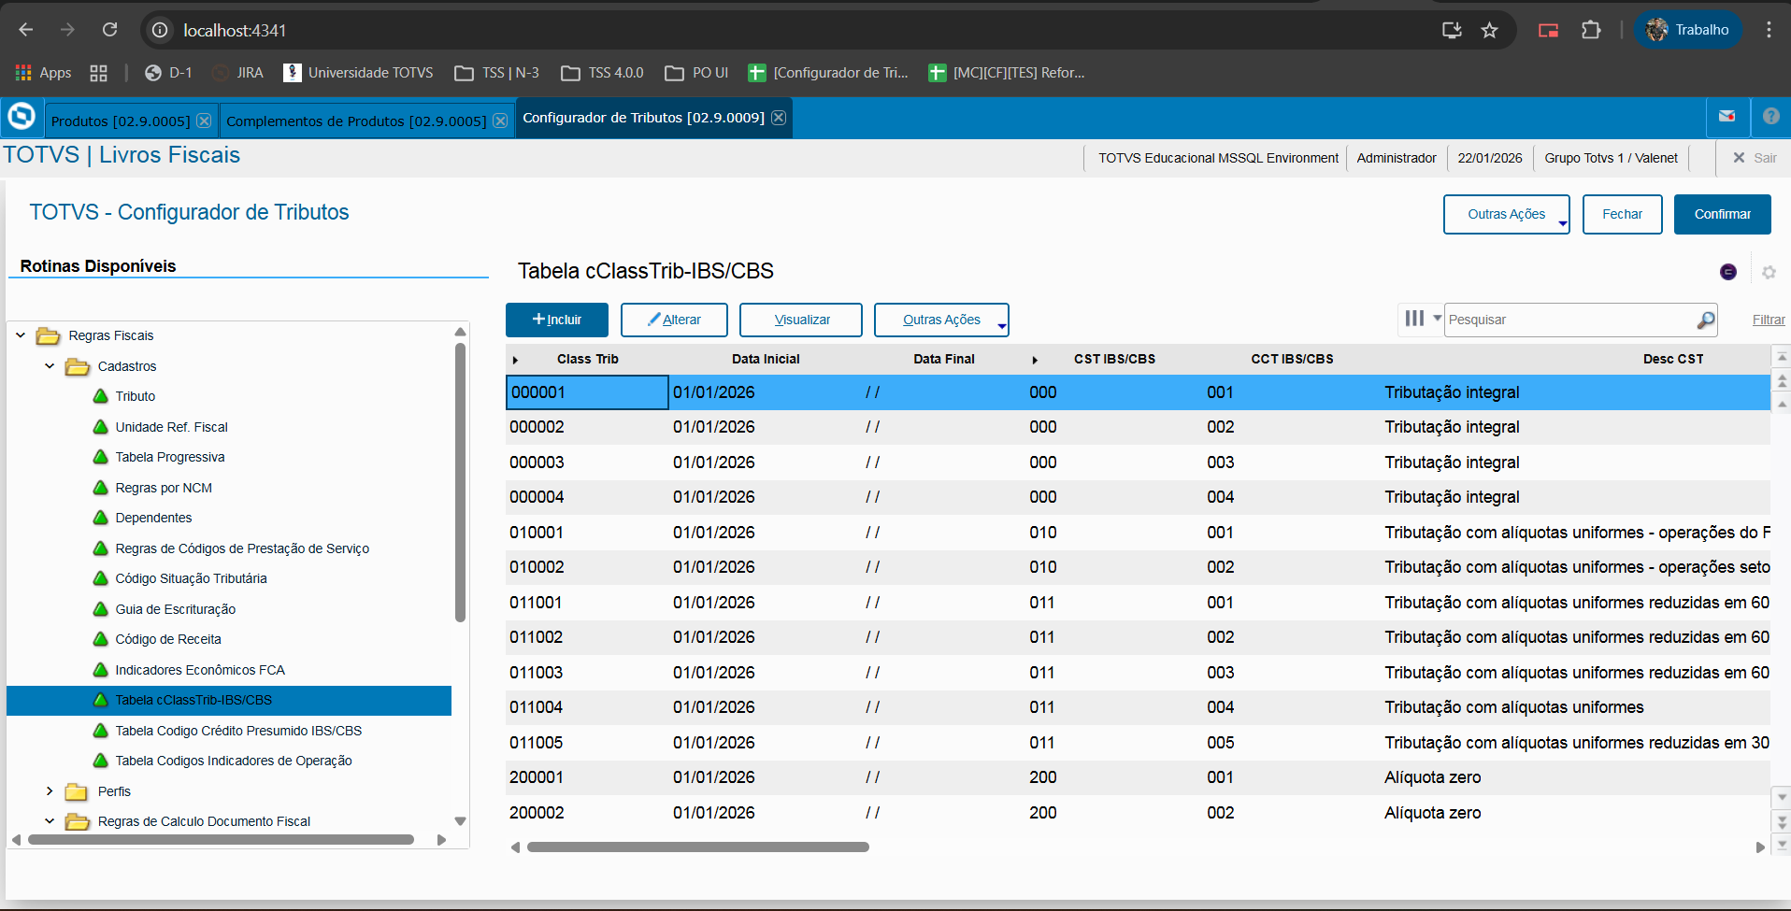
Task: Open the tab groups grid icon in bookmarks bar
Action: click(x=98, y=73)
